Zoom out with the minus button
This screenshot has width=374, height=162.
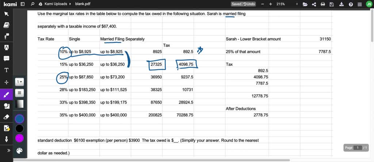pos(262,4)
